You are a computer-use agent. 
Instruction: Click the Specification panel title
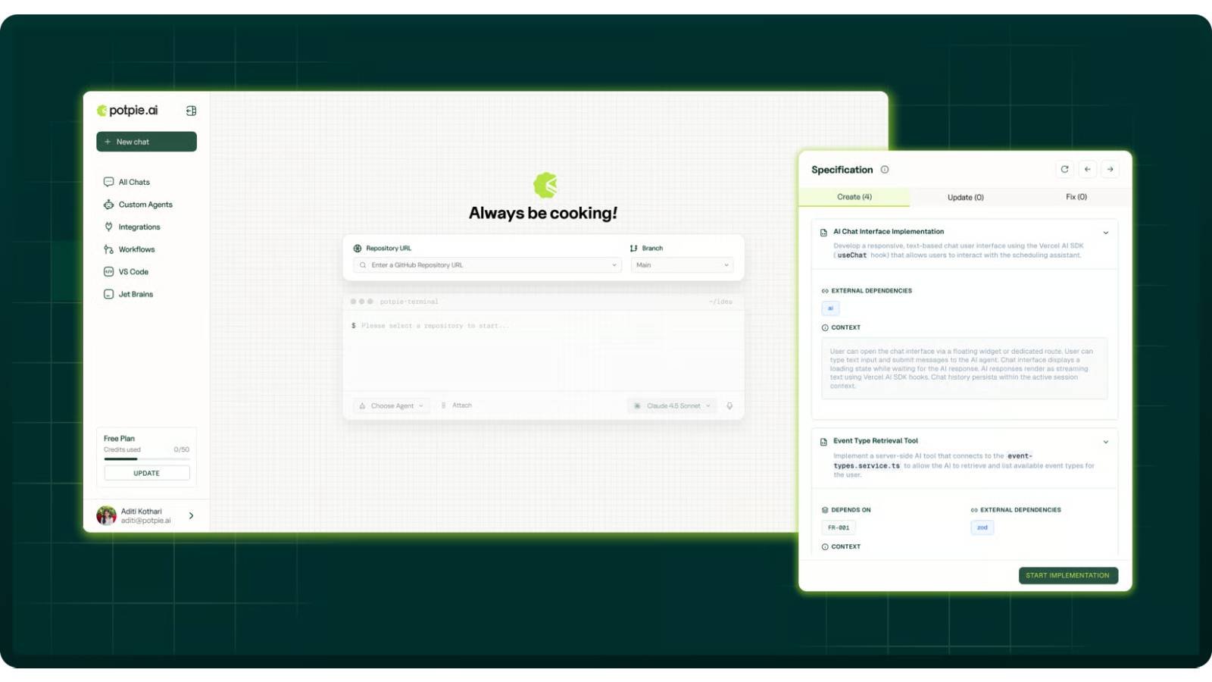[842, 170]
